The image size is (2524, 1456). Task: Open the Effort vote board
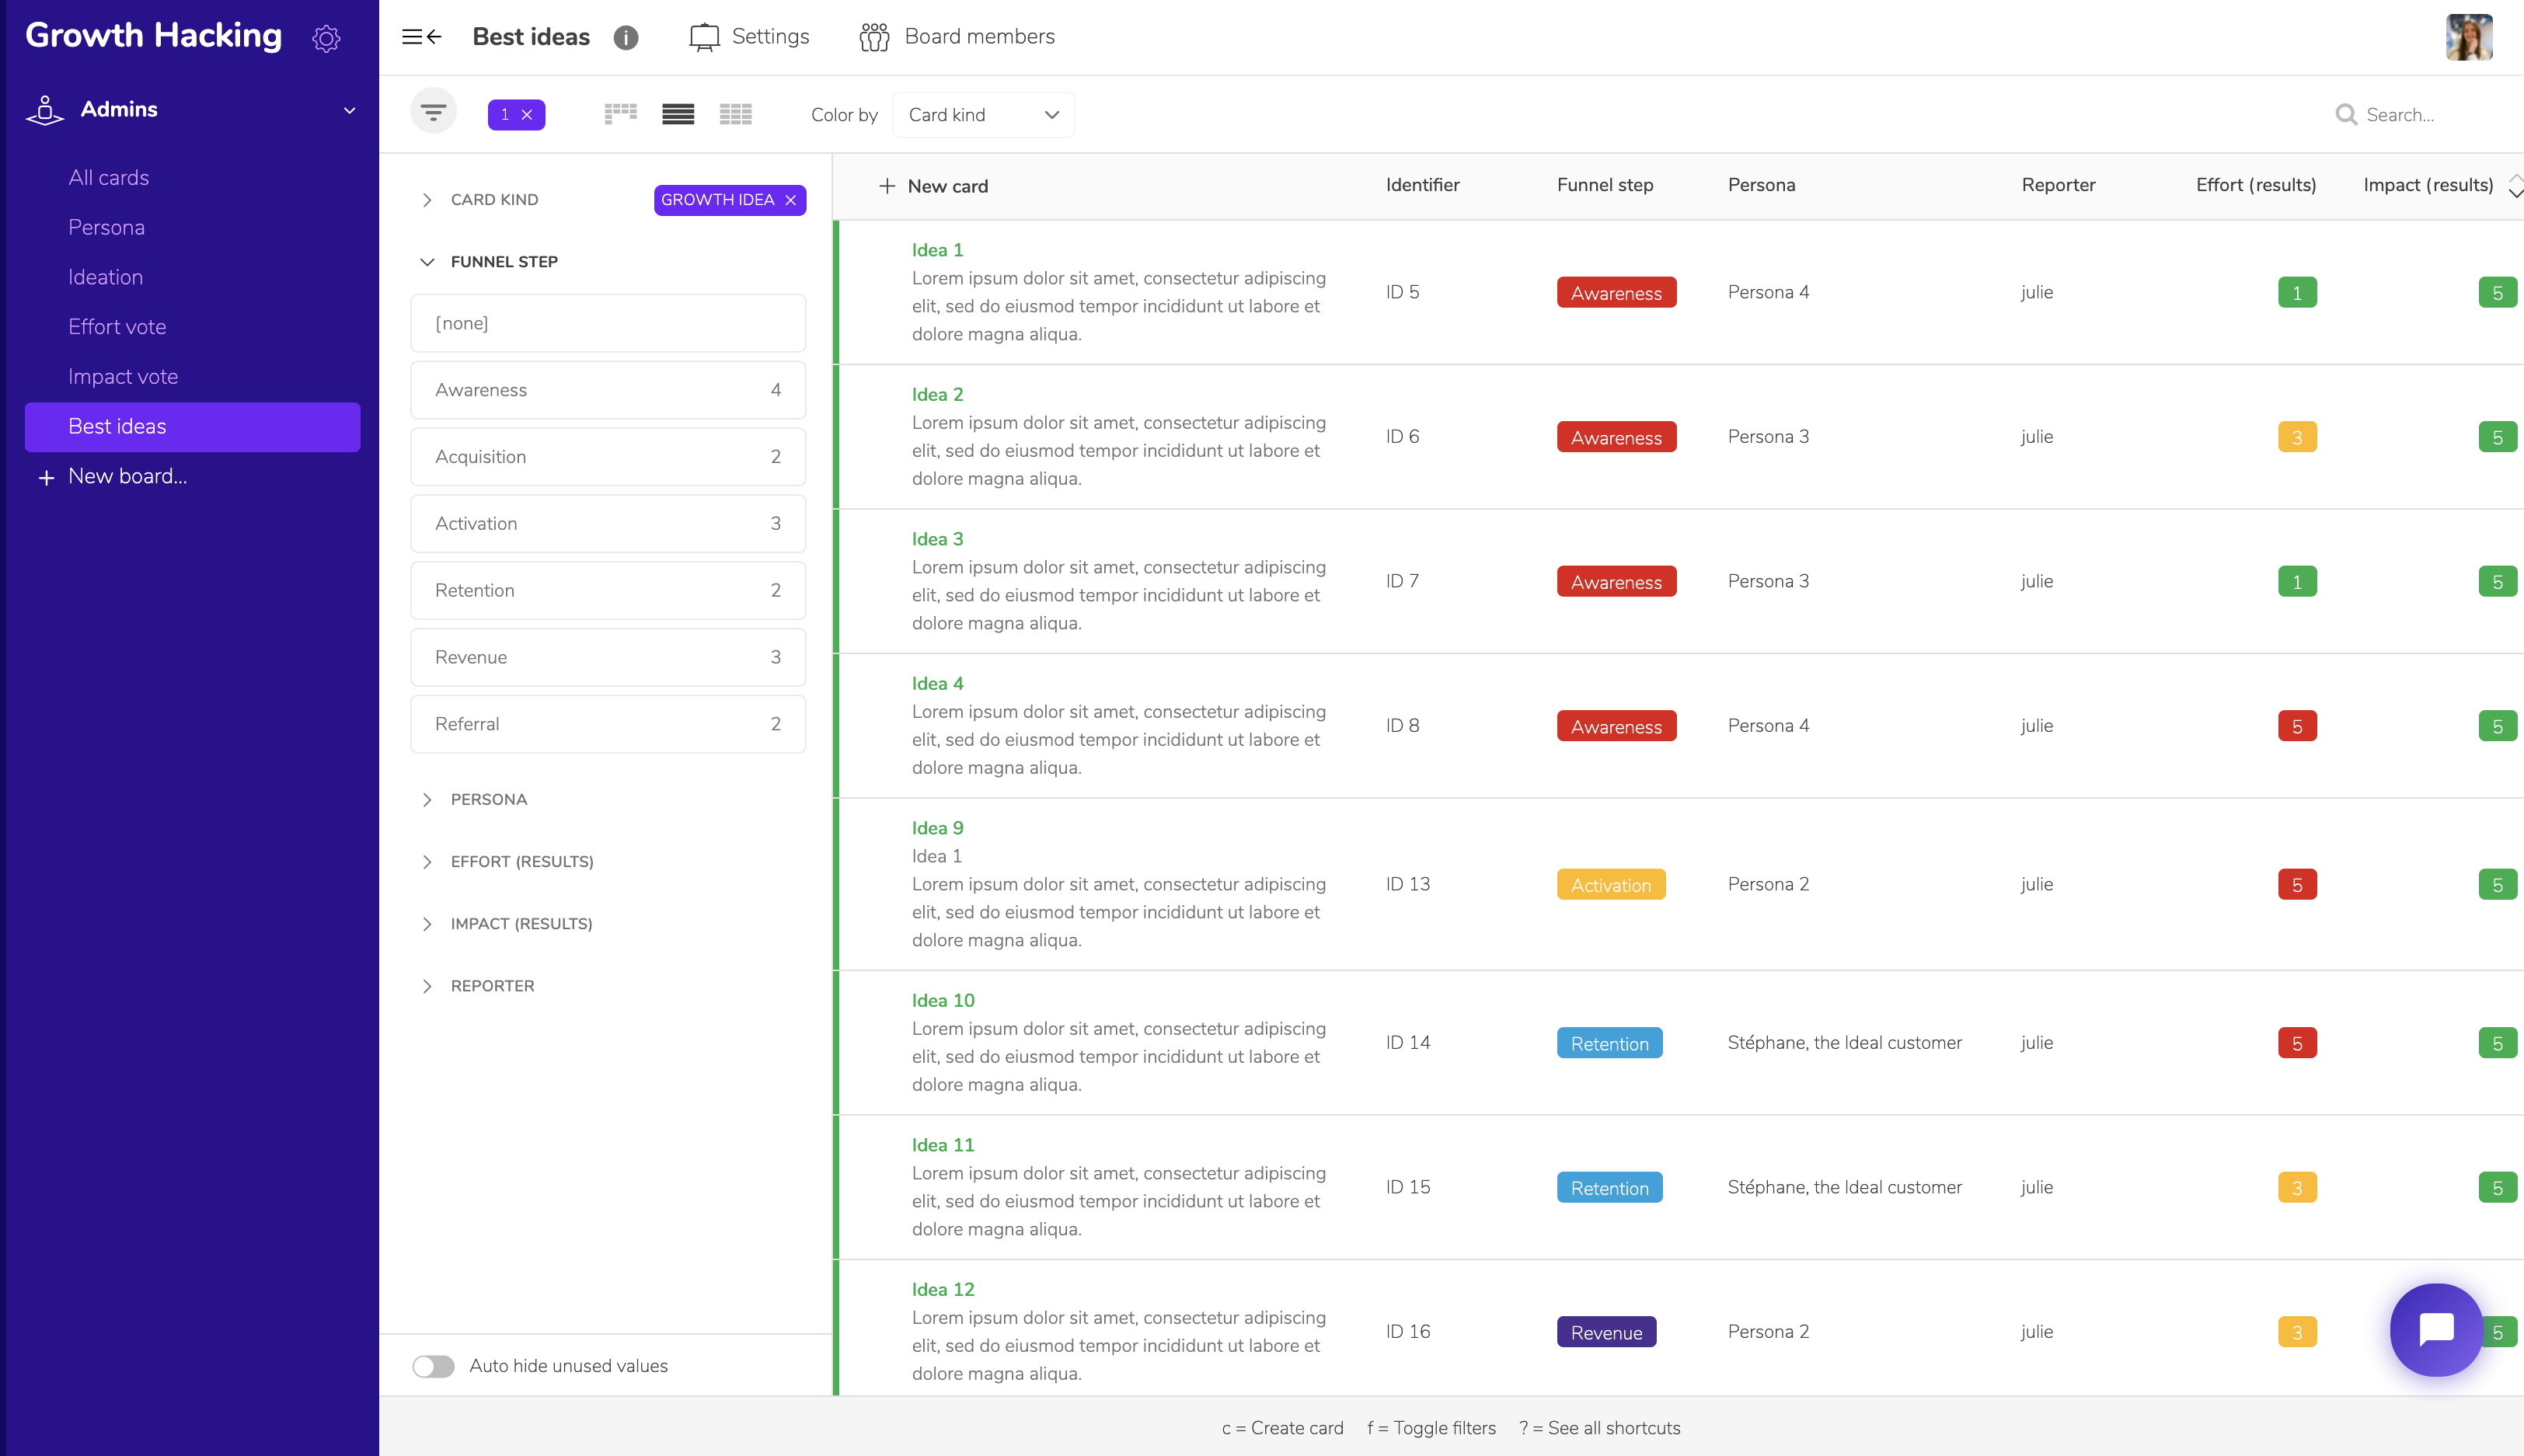pos(117,327)
